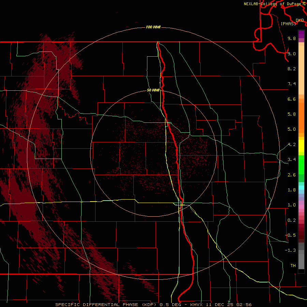
Task: Click the 9.0 value on the color scale
Action: pos(292,54)
